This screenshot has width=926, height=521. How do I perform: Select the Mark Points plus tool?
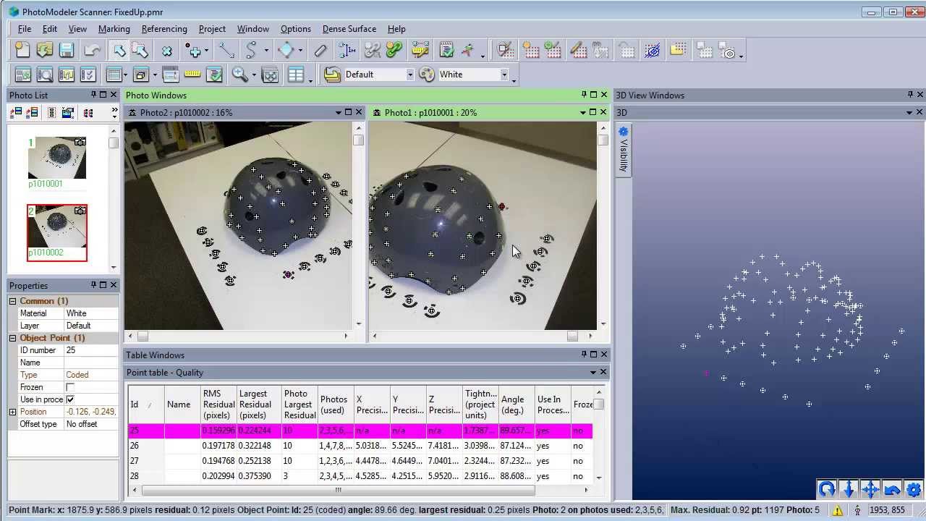[x=194, y=50]
